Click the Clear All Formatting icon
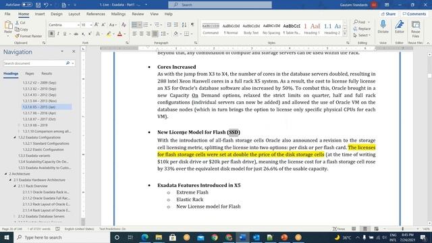The image size is (432, 243). pos(124,25)
